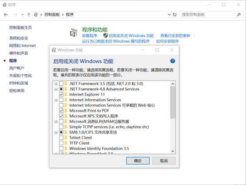Viewport: 246px width, 185px height.
Task: Check Microsoft 消息队列(MSMQ)服务器 box
Action: 61,122
